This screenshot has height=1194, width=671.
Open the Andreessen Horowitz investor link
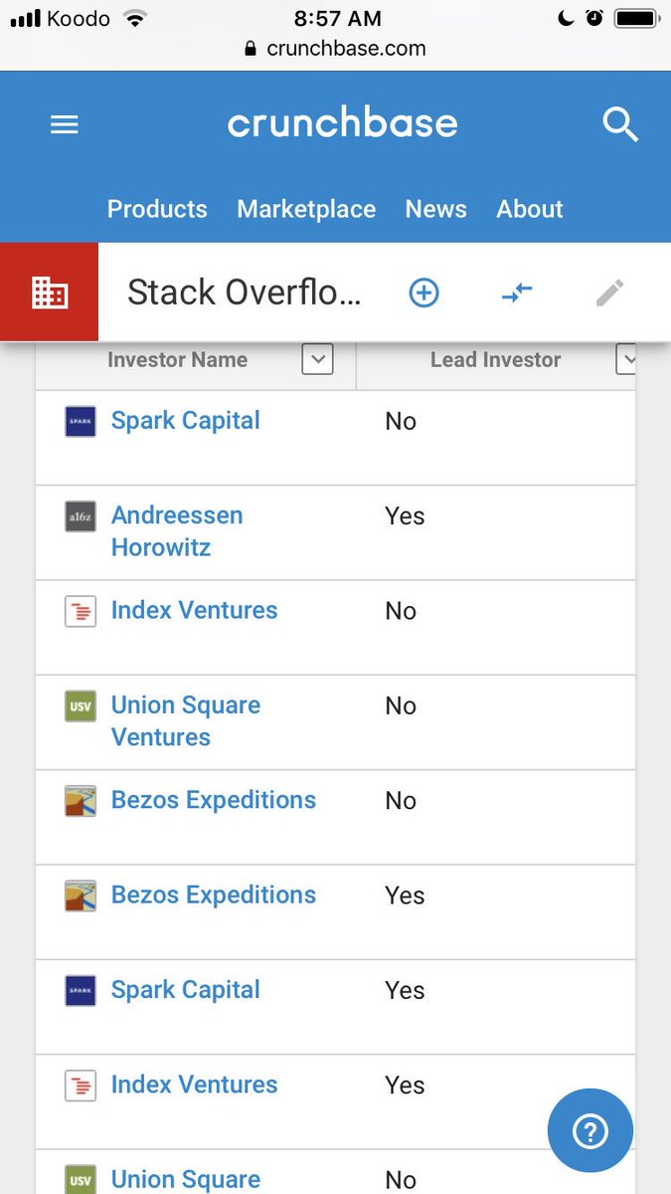[x=177, y=531]
